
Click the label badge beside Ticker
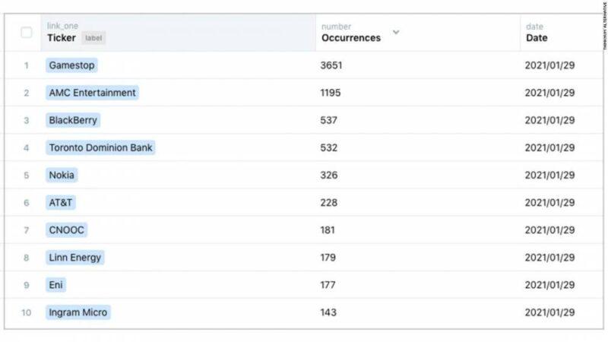coord(93,38)
